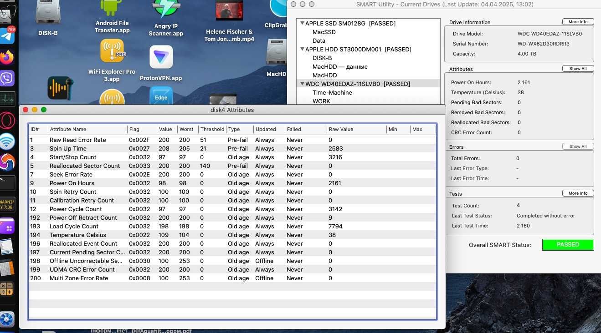Select the Data volume
The height and width of the screenshot is (333, 601).
319,40
